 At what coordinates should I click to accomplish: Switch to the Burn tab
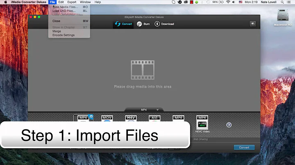click(x=143, y=24)
